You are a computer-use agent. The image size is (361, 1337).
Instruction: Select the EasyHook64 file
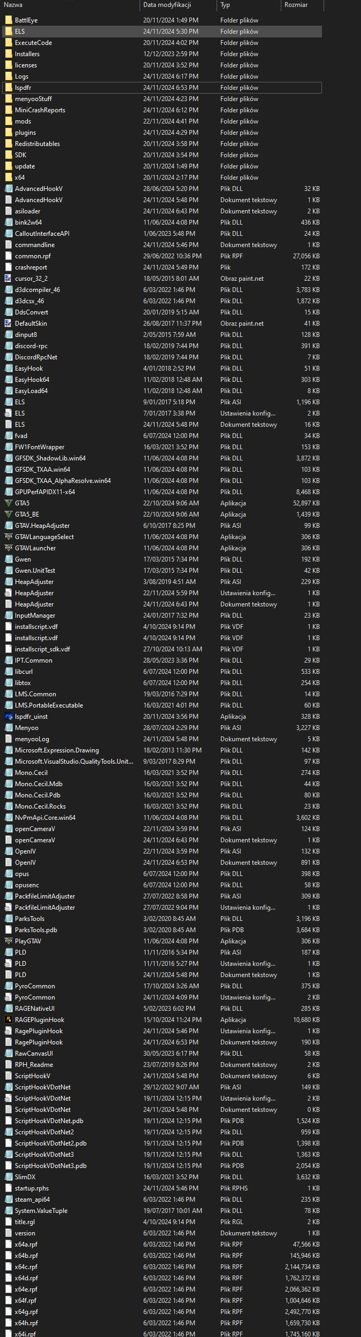coord(162,380)
